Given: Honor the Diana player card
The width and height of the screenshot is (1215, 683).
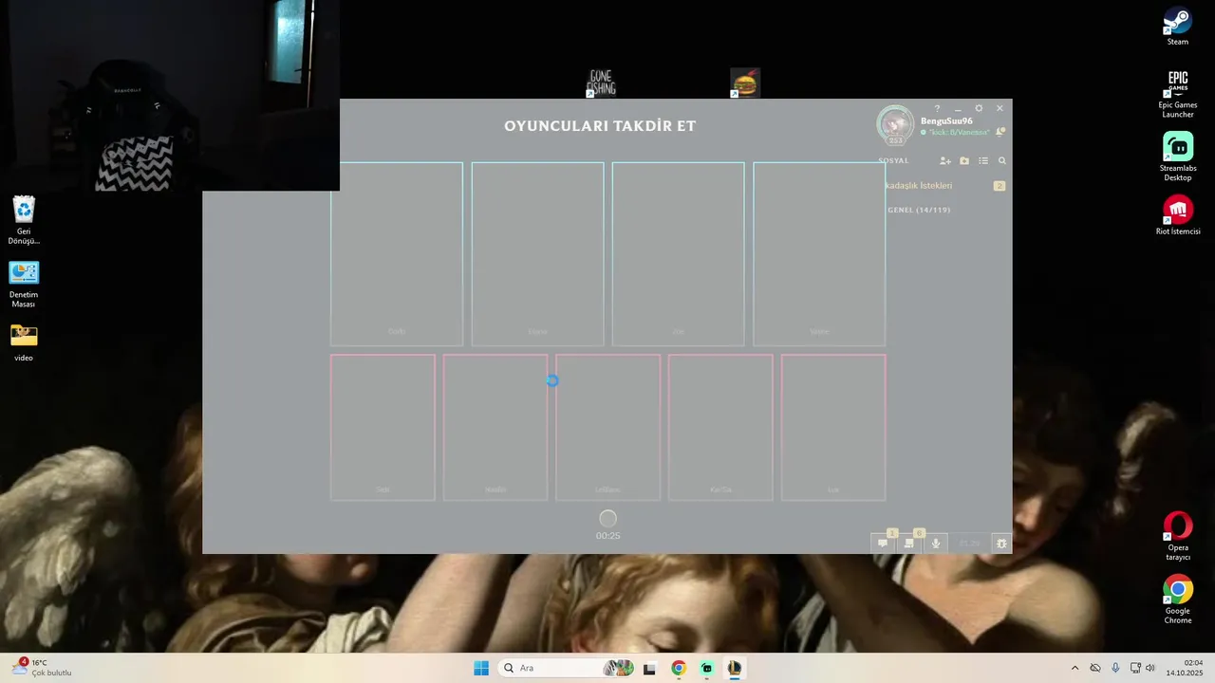Looking at the screenshot, I should pos(537,254).
